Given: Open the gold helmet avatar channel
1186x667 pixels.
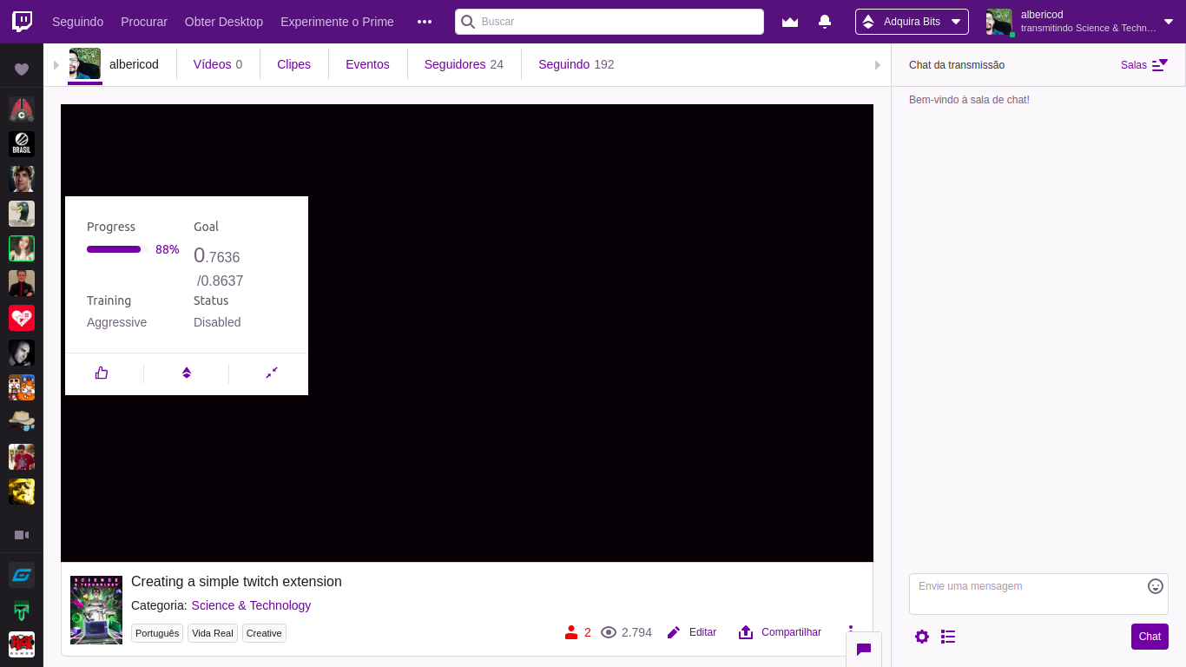Looking at the screenshot, I should 22,492.
